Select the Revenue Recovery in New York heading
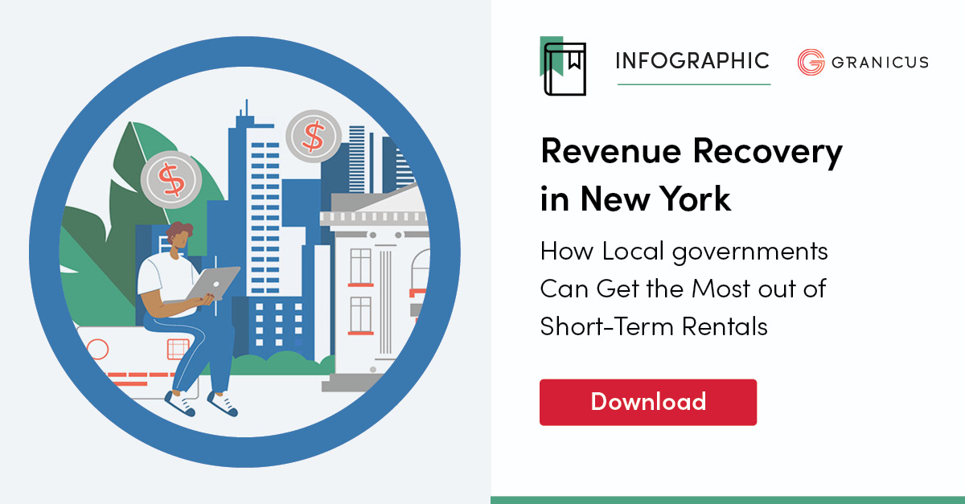 (x=692, y=173)
